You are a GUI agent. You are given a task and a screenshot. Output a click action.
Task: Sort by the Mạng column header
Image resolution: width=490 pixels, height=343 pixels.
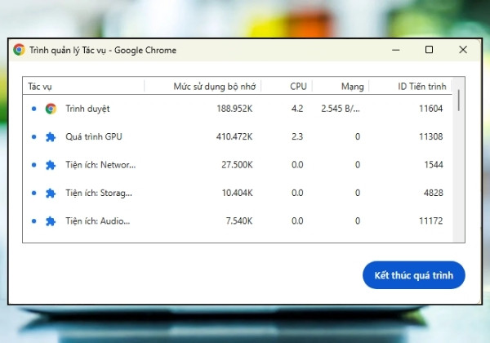pyautogui.click(x=341, y=87)
